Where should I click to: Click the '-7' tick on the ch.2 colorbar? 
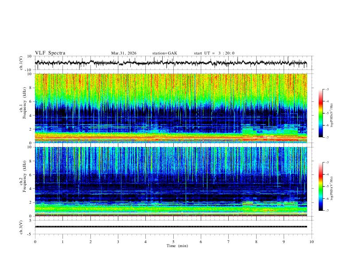click(327, 211)
